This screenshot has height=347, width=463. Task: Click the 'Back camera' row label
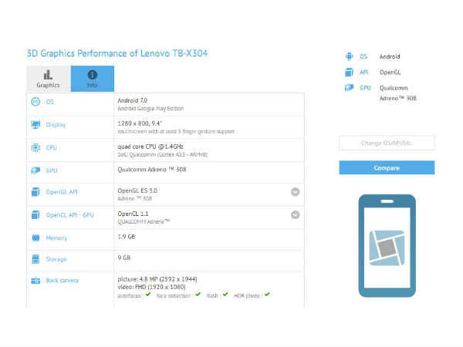point(63,281)
